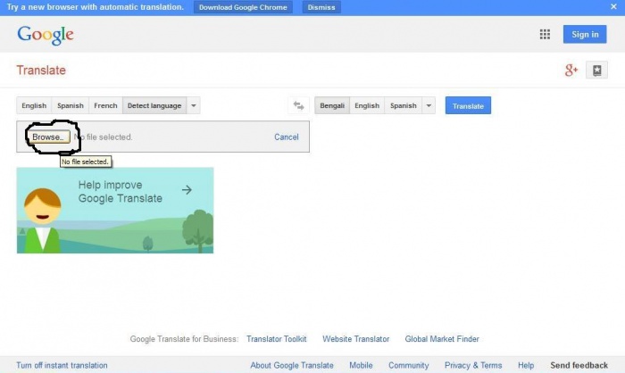Select Bengali as target language
Screen dimensions: 625x373
pos(332,105)
